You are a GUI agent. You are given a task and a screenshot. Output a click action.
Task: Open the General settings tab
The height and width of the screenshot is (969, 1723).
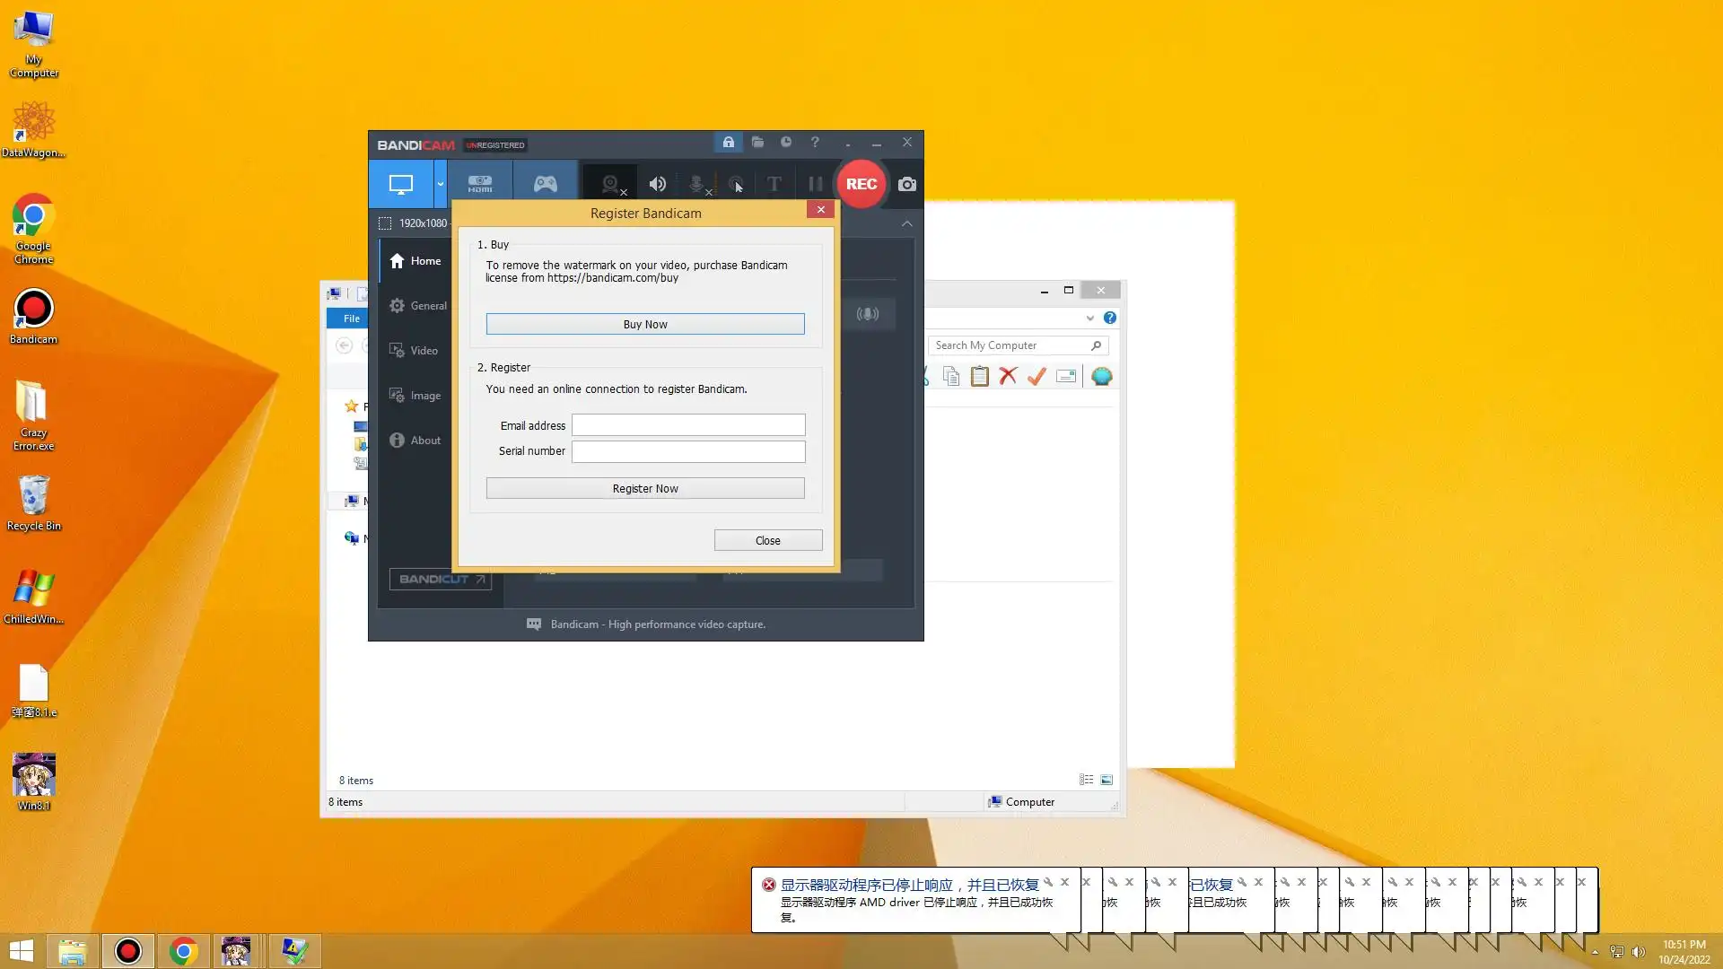pyautogui.click(x=418, y=306)
